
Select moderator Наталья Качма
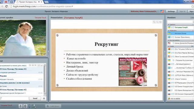pos(181,33)
